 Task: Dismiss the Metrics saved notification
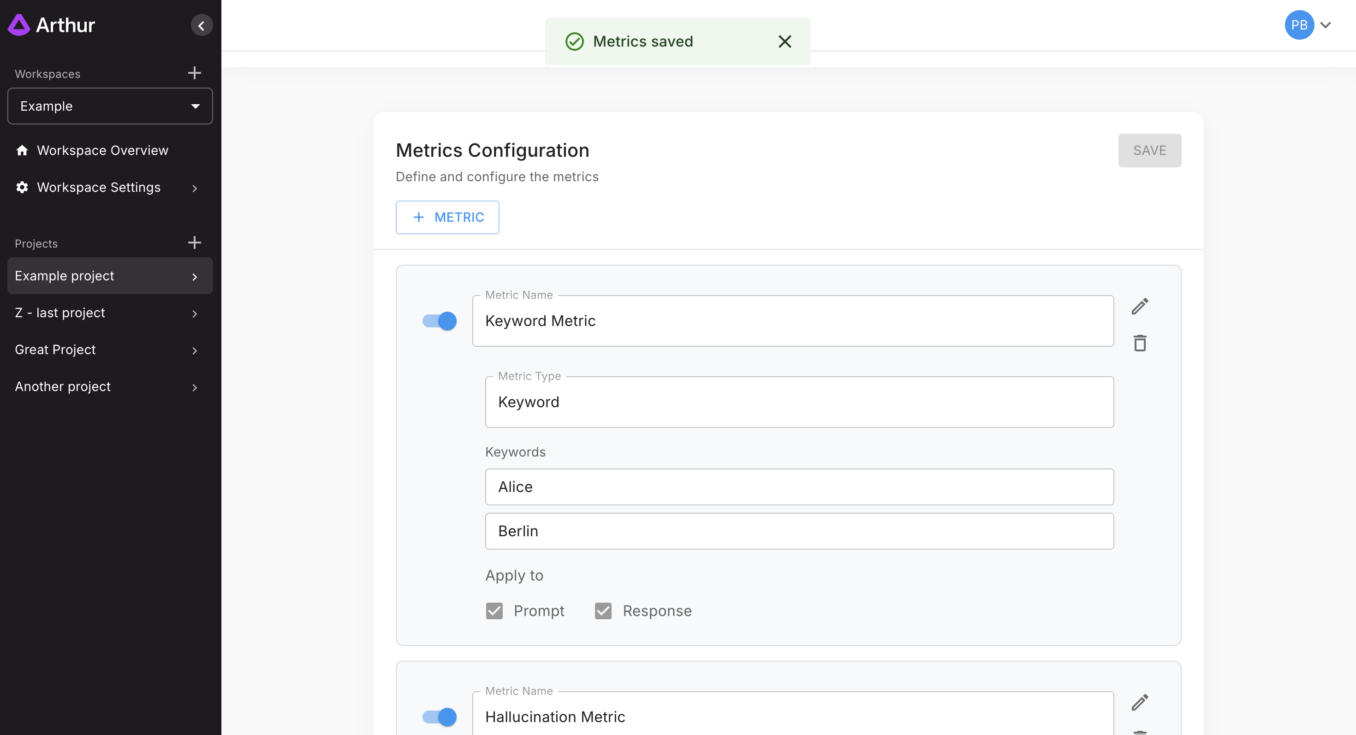point(785,41)
